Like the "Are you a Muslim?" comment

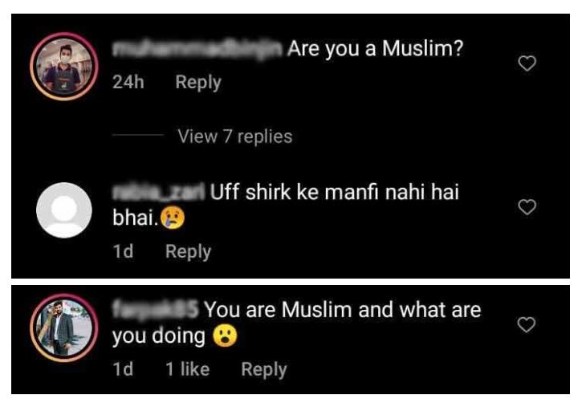pyautogui.click(x=527, y=63)
